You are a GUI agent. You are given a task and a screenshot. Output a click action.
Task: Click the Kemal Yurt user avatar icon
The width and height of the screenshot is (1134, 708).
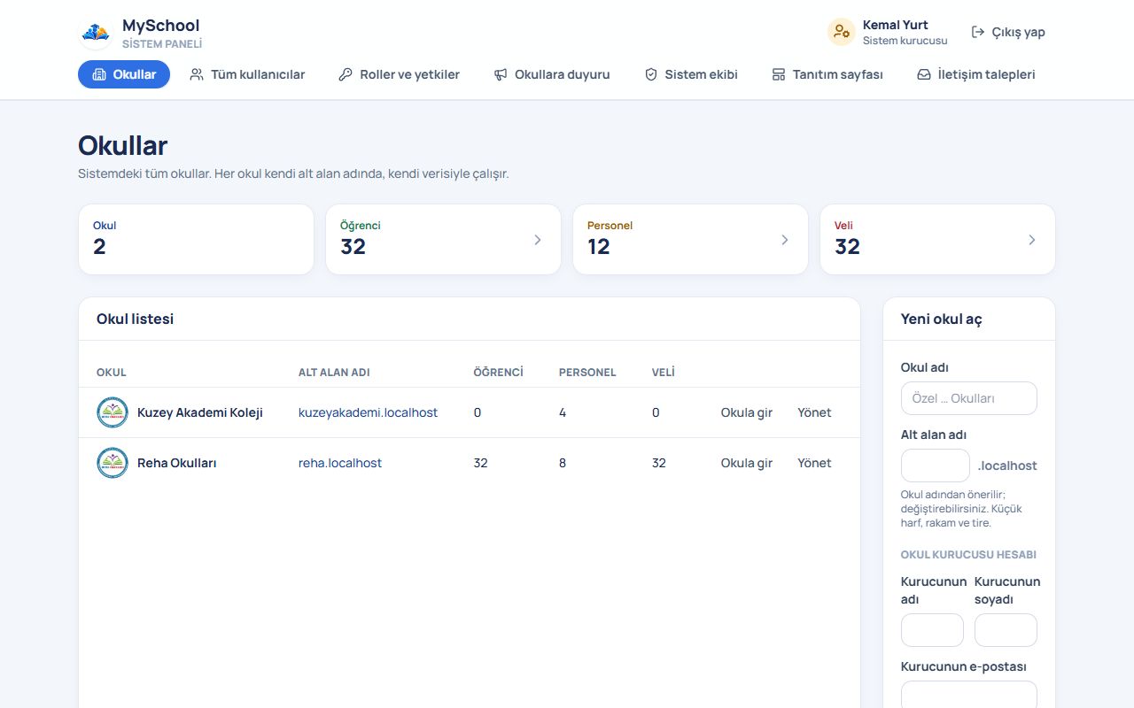[x=841, y=32]
